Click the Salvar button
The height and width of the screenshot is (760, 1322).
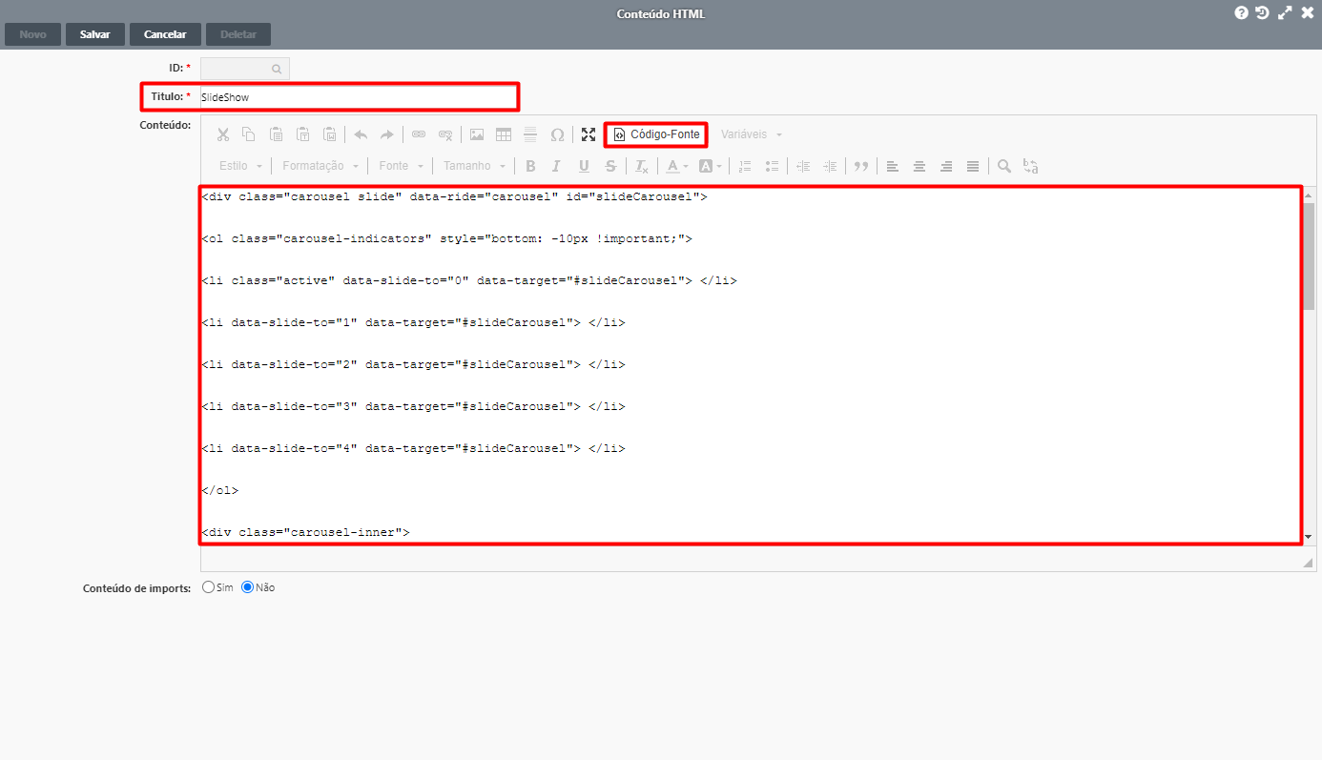[x=95, y=34]
